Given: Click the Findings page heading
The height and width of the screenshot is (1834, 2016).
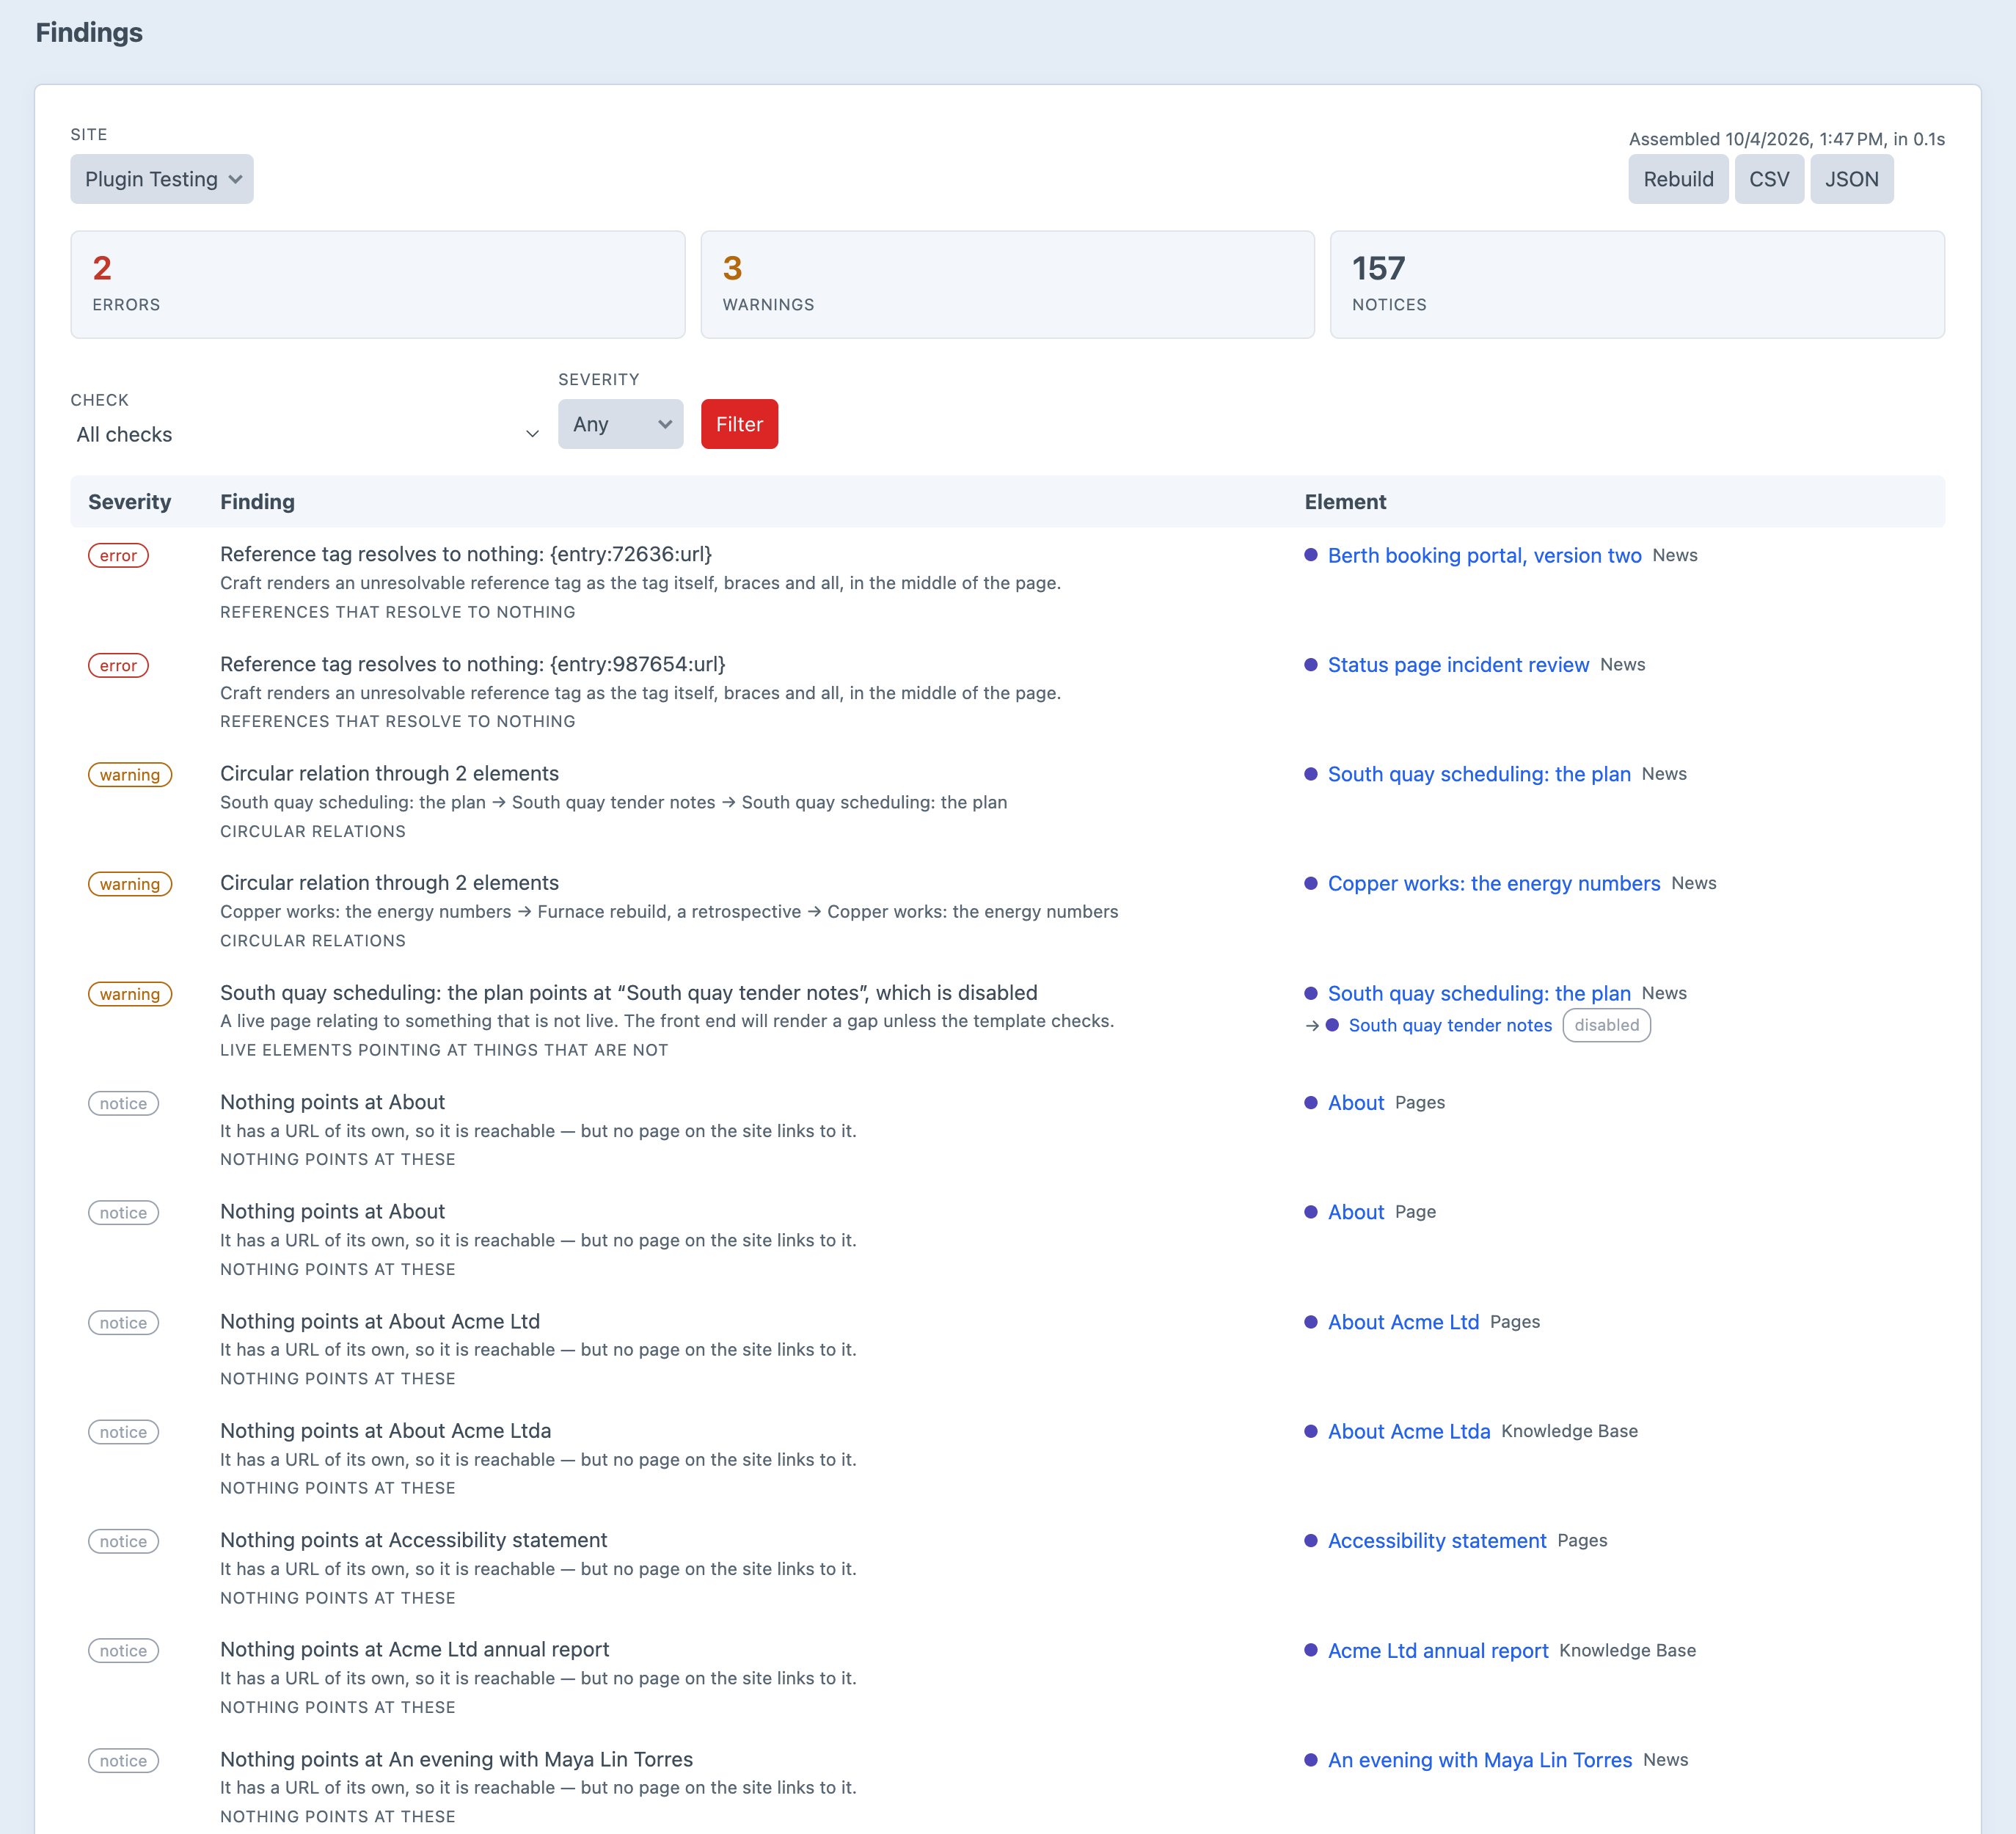Looking at the screenshot, I should pos(89,32).
